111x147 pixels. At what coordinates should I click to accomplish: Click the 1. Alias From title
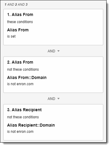tap(20, 15)
